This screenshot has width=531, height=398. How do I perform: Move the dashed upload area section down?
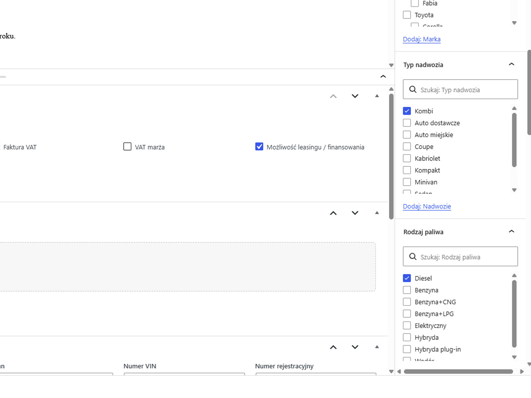tap(355, 213)
